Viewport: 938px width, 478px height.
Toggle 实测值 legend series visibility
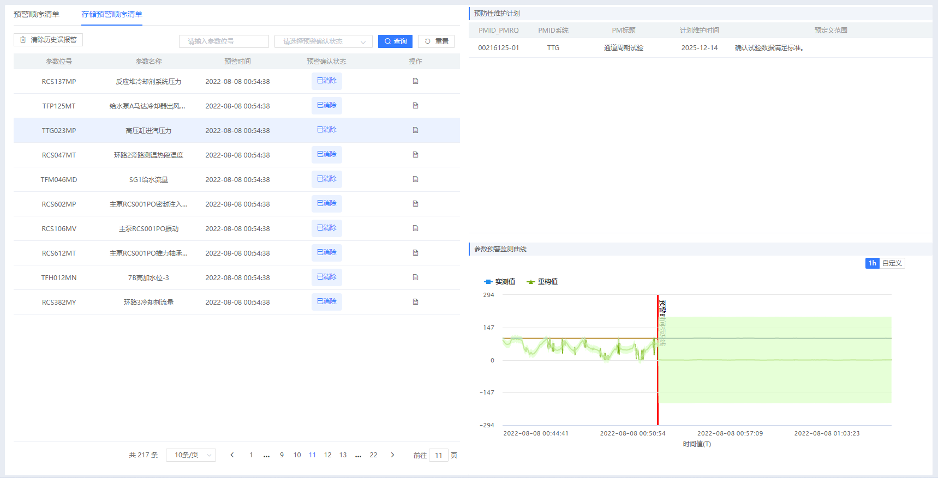coord(499,282)
